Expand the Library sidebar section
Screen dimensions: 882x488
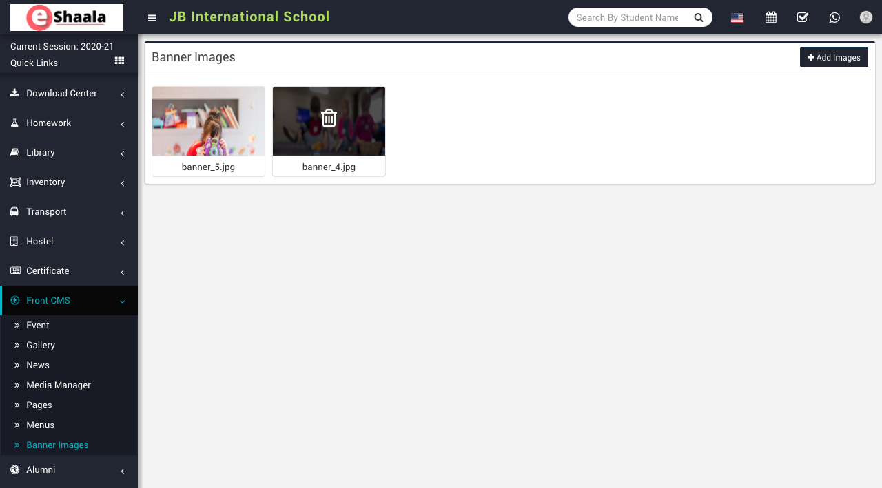68,153
